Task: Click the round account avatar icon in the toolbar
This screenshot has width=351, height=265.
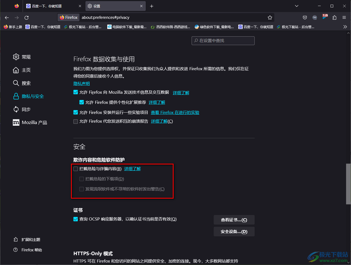Action: pos(315,17)
